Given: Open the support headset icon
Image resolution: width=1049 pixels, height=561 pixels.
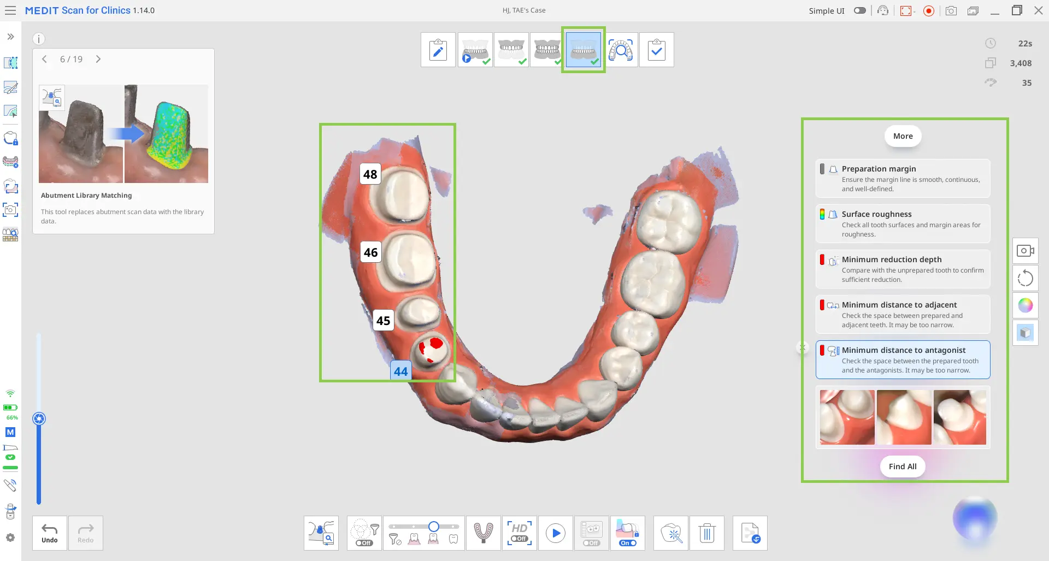Looking at the screenshot, I should [x=883, y=10].
